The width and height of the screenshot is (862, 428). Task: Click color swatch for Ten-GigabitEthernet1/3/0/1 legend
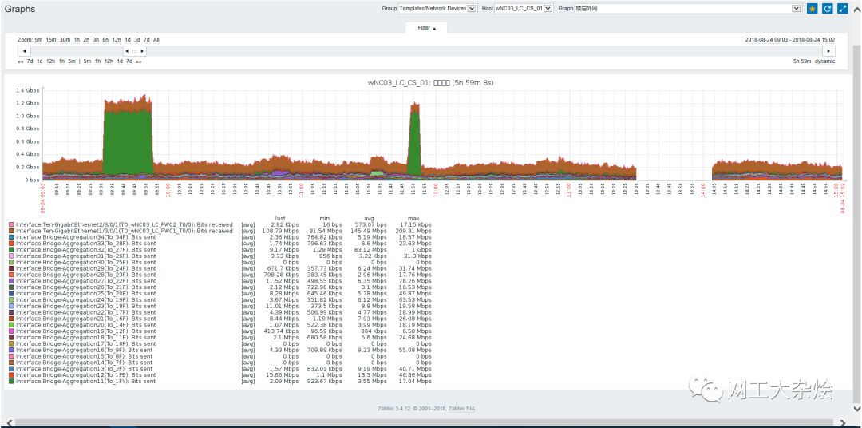(x=11, y=231)
